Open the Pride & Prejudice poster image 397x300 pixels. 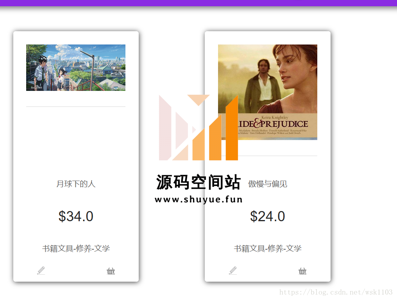[x=268, y=92]
